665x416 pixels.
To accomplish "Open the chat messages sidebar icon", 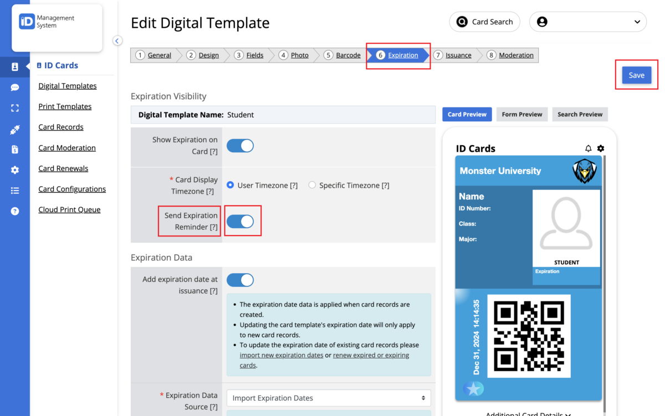I will tap(15, 87).
